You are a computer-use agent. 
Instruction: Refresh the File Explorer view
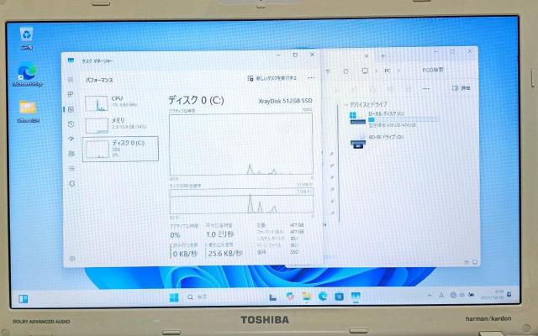[345, 71]
